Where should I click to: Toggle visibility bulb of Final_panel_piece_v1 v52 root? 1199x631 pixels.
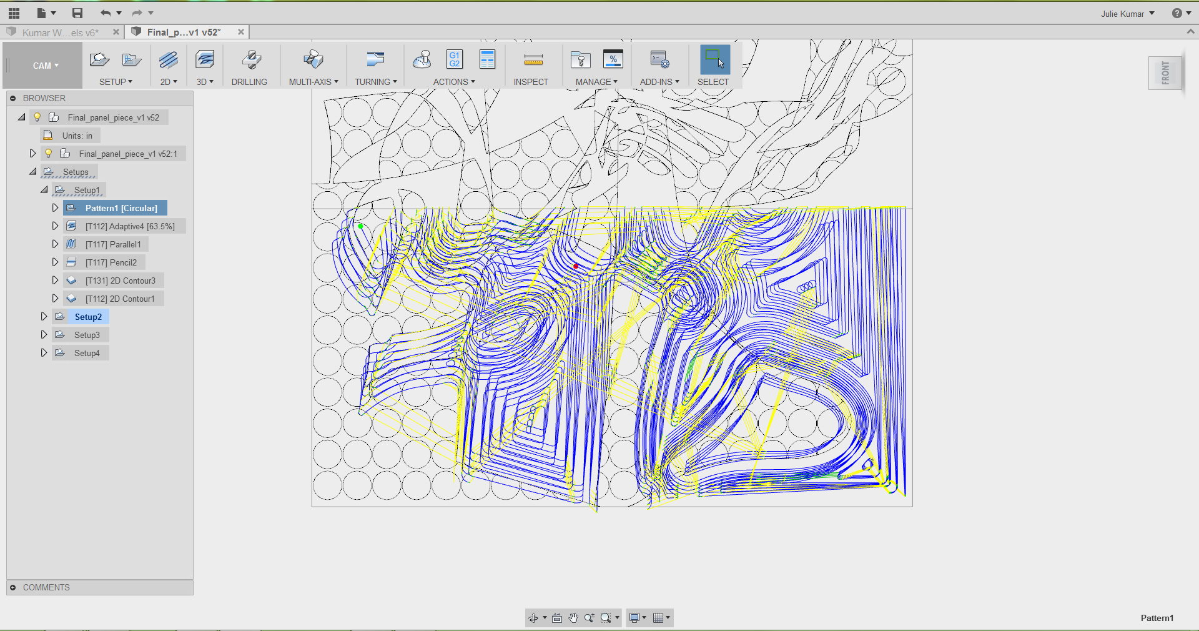pos(37,117)
